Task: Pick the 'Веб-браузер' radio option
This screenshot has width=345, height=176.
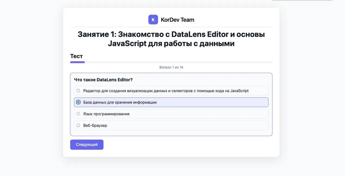Action: tap(78, 125)
